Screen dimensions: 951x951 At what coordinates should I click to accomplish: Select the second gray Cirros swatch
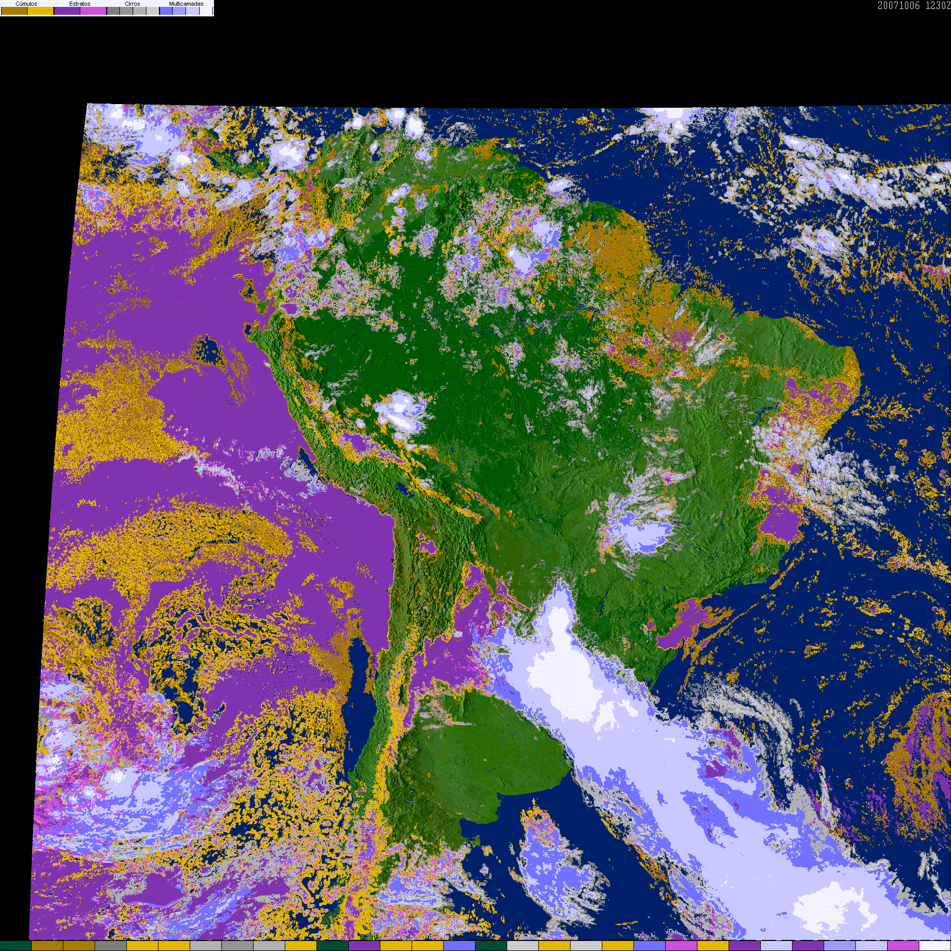126,11
